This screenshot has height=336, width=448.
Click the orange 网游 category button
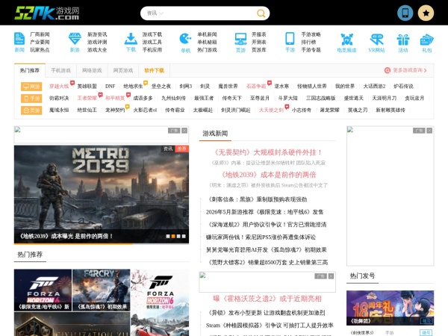(x=31, y=87)
